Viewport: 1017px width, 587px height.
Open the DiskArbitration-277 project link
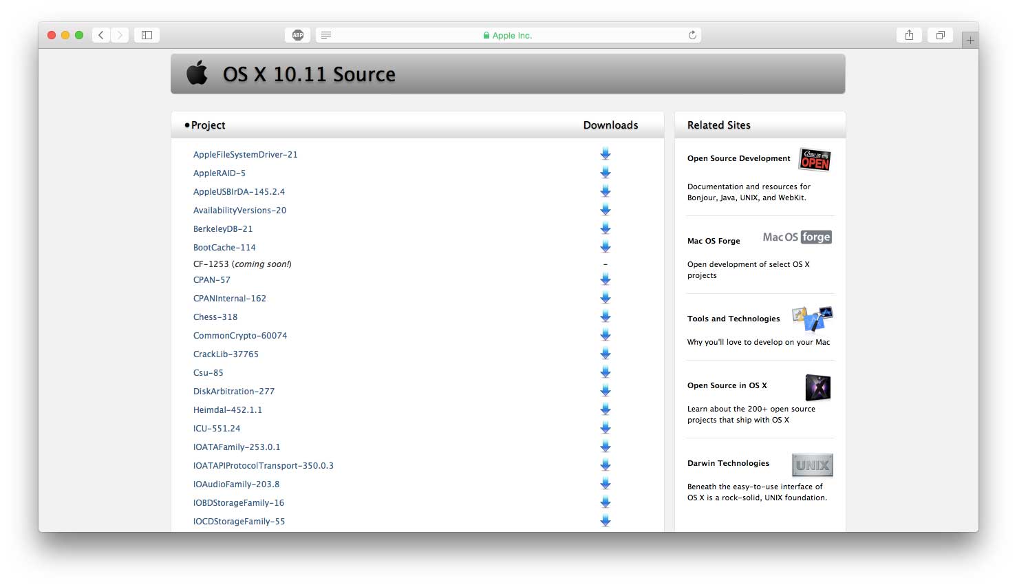(234, 392)
